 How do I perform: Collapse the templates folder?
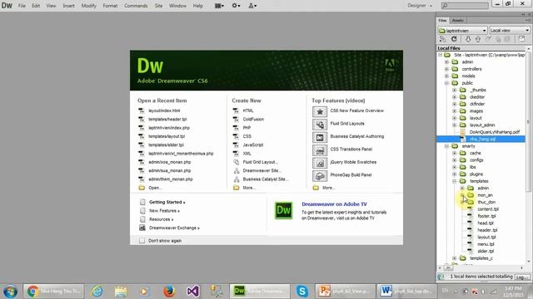455,181
